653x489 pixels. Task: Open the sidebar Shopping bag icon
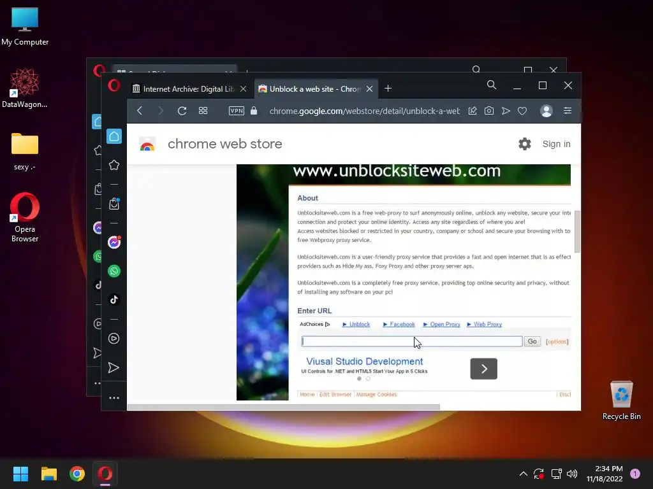114,204
